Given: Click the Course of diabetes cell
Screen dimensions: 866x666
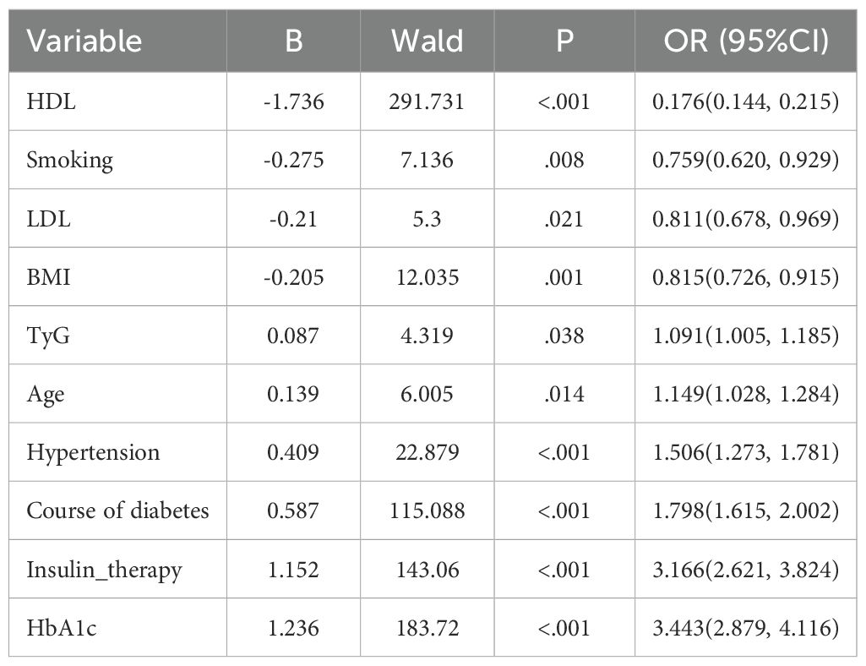Looking at the screenshot, I should [x=117, y=510].
